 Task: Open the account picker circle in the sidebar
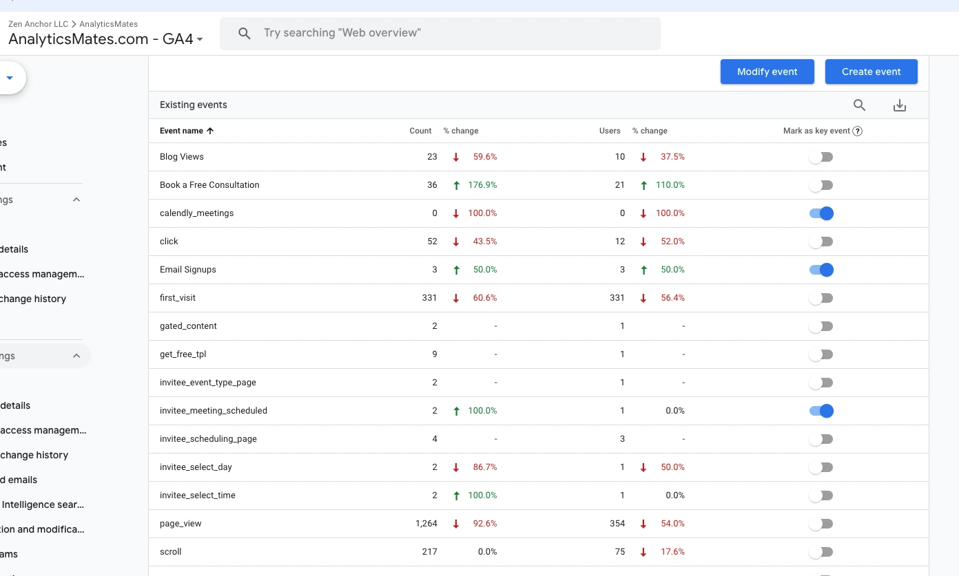pos(10,78)
